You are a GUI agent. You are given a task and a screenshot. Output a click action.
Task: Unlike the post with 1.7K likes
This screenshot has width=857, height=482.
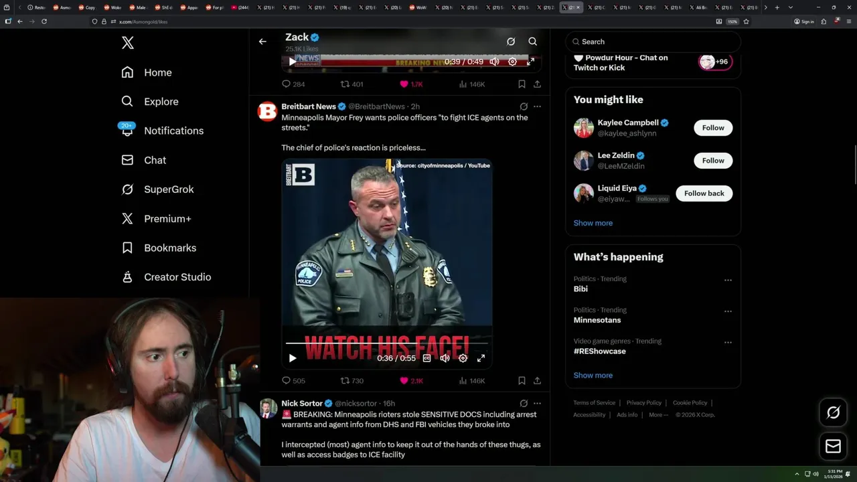pos(404,84)
